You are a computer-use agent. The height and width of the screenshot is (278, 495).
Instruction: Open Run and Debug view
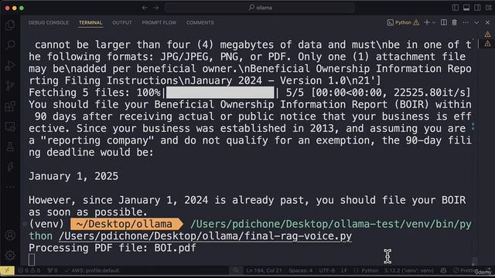(10, 65)
